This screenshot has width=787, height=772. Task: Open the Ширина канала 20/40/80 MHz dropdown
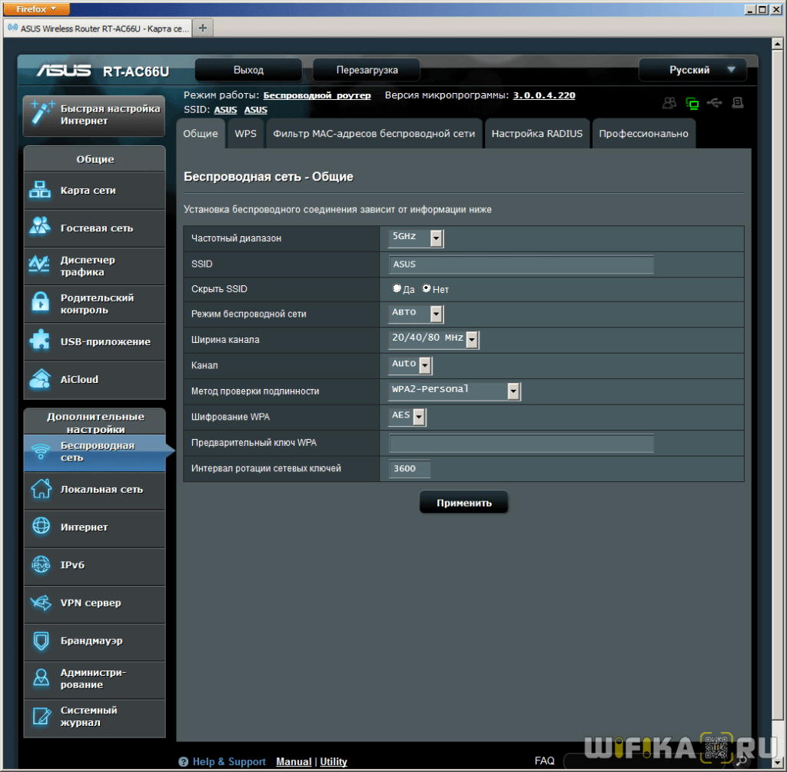click(x=471, y=340)
